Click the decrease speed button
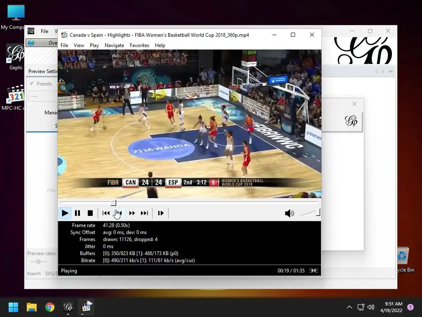The image size is (422, 317). [x=119, y=213]
